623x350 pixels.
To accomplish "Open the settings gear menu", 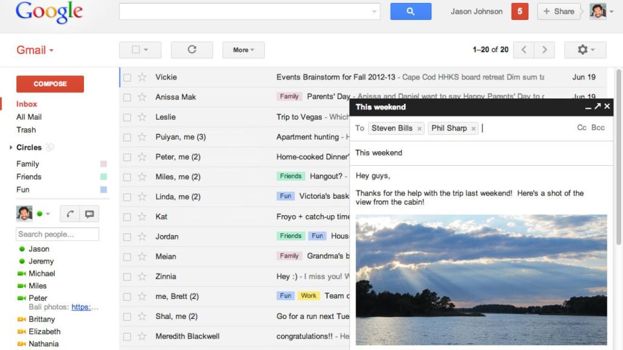I will coord(585,50).
